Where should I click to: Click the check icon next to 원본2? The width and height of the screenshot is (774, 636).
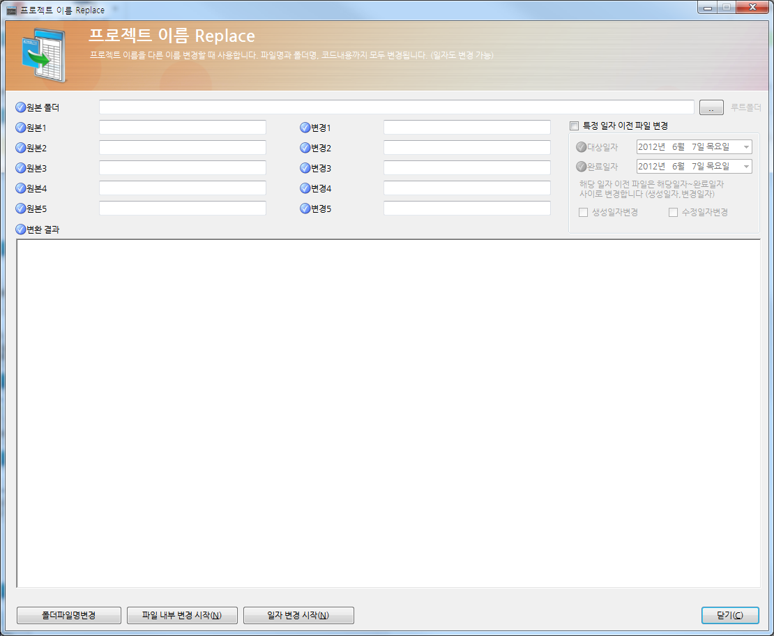click(21, 148)
